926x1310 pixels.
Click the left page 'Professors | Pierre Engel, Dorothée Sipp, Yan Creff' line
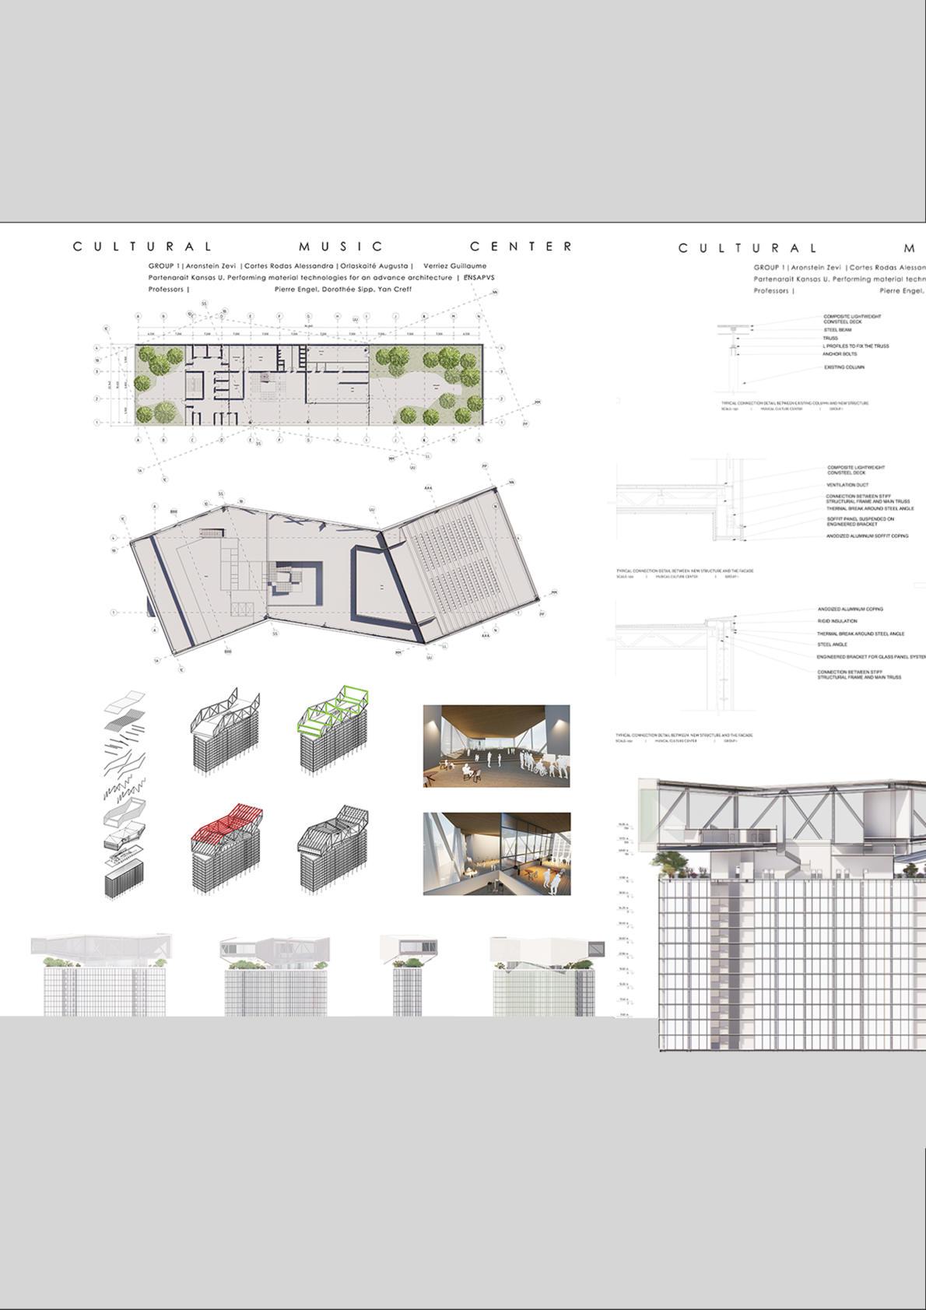[280, 290]
